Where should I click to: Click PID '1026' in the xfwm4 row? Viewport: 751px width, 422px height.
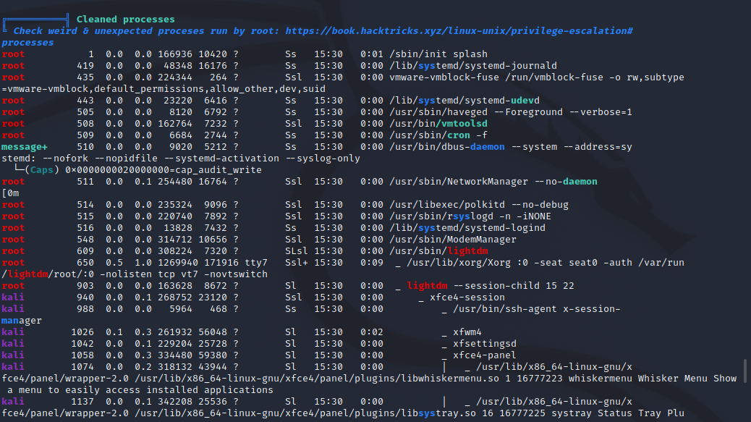(82, 332)
